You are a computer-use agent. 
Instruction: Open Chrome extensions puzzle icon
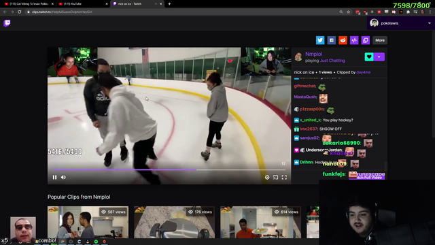(408, 12)
